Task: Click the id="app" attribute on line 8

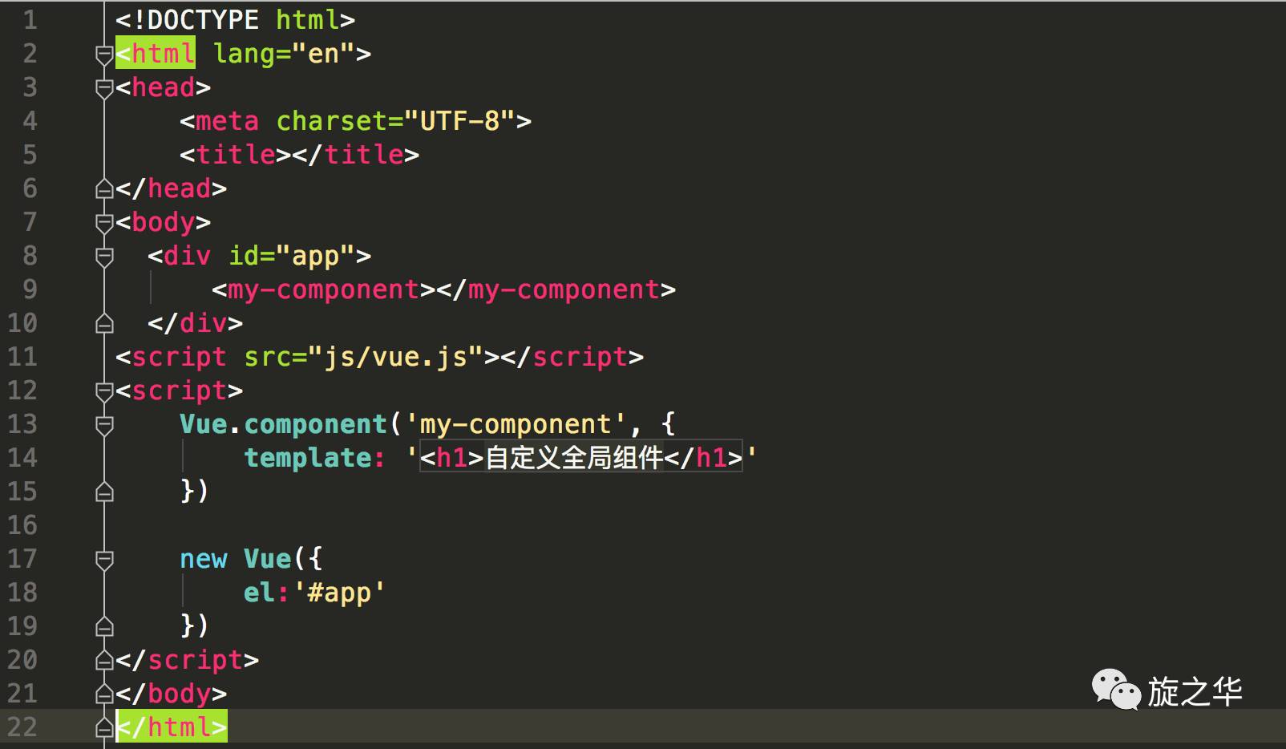Action: coord(292,256)
